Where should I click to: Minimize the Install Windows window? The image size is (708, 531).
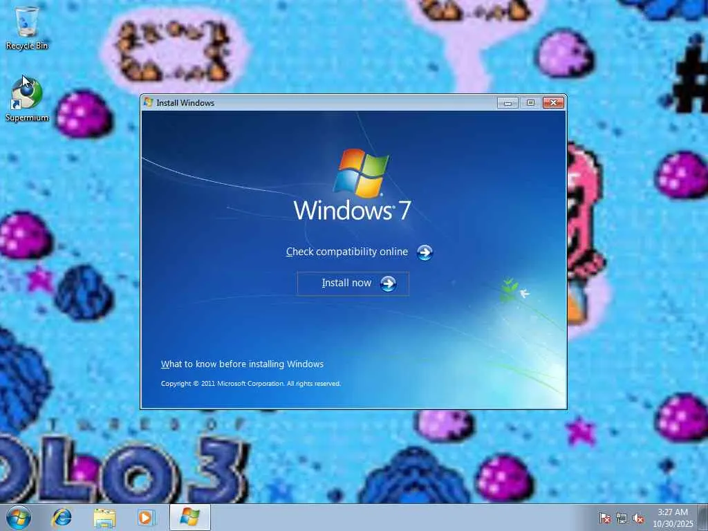(x=507, y=103)
